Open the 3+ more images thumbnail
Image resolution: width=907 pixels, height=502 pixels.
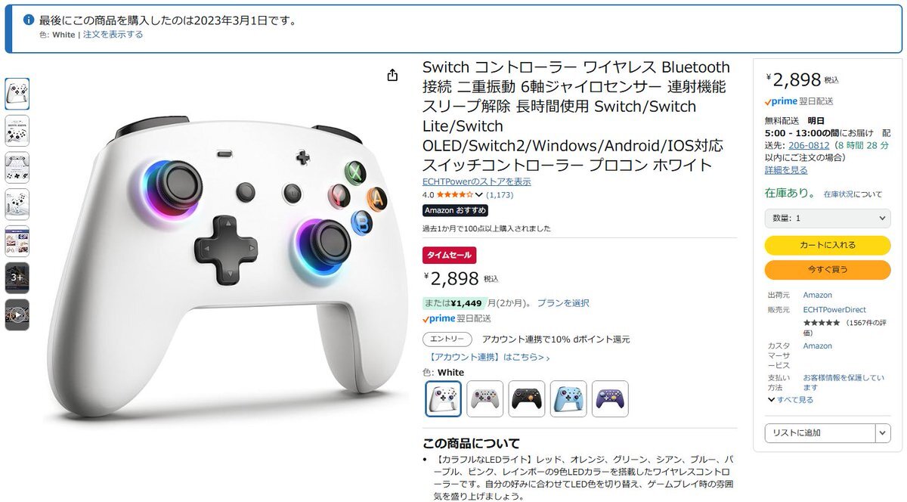coord(17,278)
